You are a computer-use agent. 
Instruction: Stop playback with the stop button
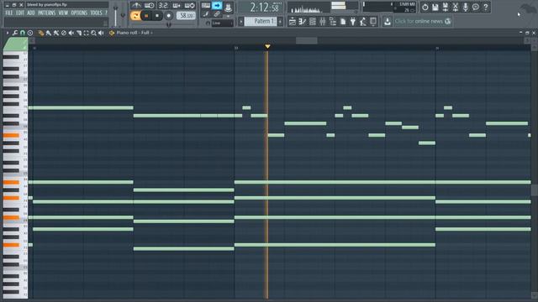157,16
